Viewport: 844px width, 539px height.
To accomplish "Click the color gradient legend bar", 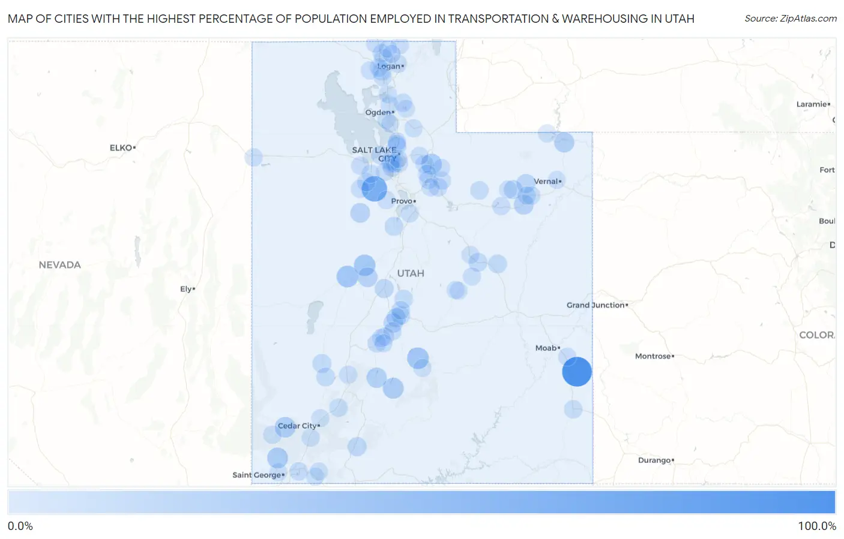I will coord(421,502).
